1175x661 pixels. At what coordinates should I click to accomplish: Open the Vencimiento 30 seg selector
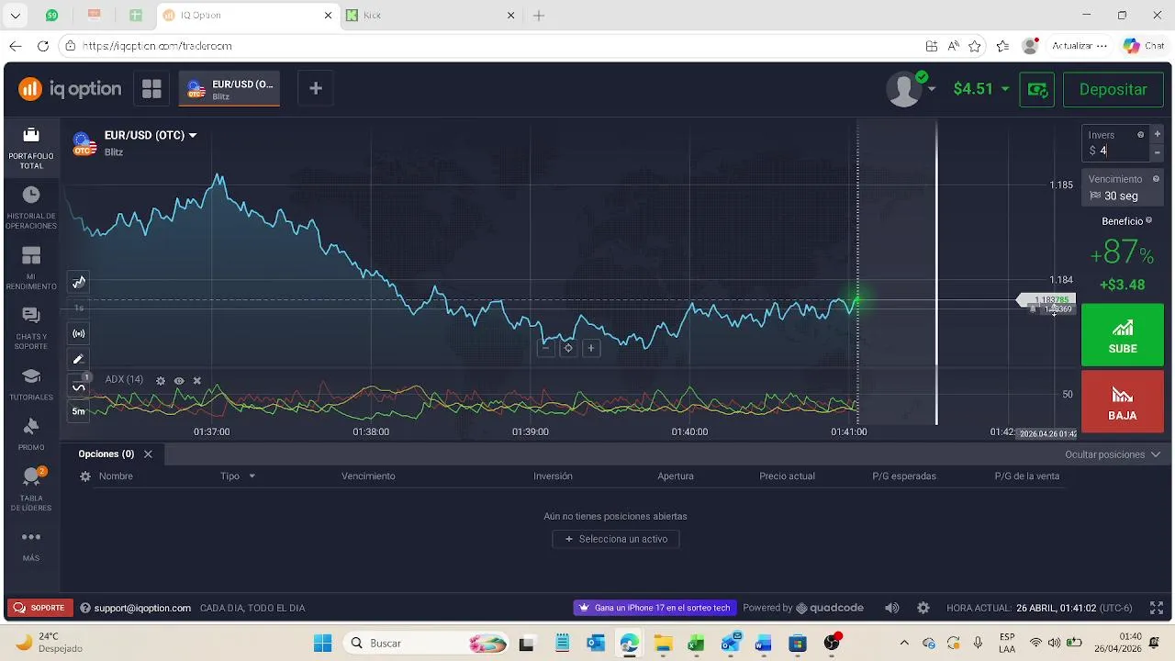[x=1123, y=188]
